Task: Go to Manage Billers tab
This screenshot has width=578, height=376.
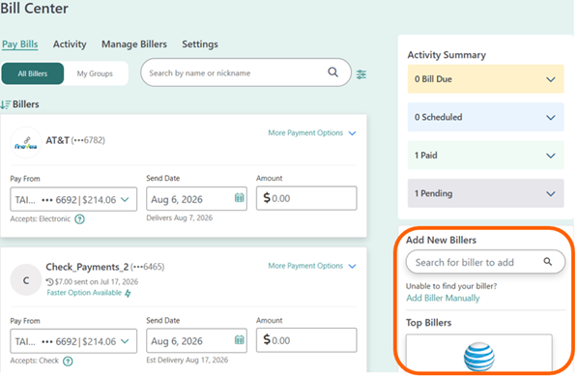Action: [134, 44]
